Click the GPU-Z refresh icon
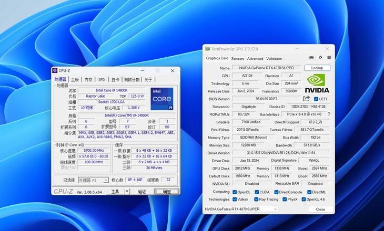This screenshot has height=231, width=384. [x=320, y=57]
